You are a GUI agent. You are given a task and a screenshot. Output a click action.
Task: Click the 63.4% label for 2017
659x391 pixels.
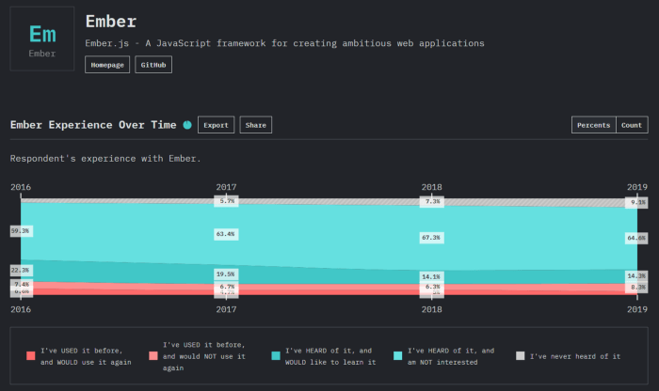coord(226,234)
